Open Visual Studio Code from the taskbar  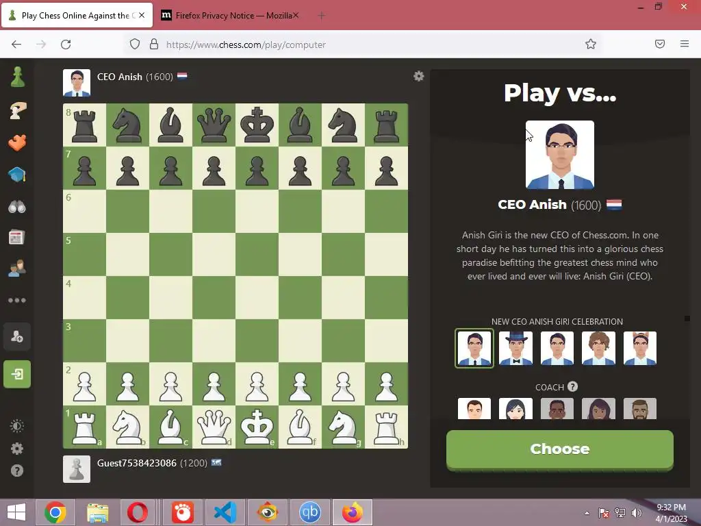(225, 512)
